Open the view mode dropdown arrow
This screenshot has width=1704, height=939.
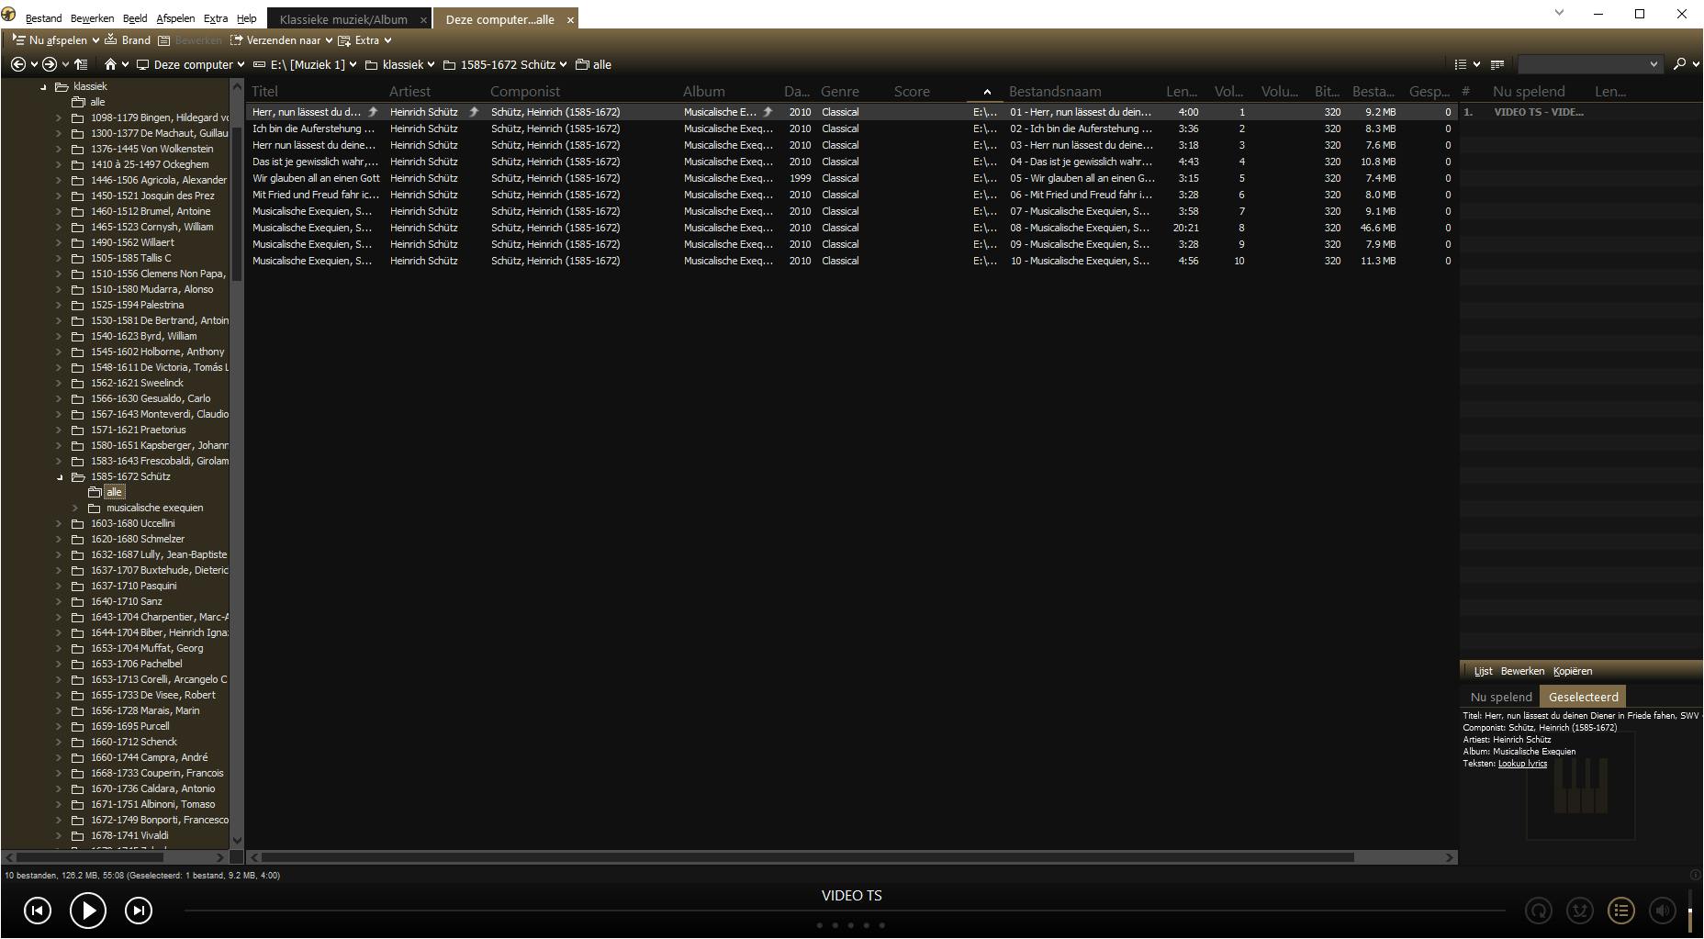click(x=1476, y=64)
